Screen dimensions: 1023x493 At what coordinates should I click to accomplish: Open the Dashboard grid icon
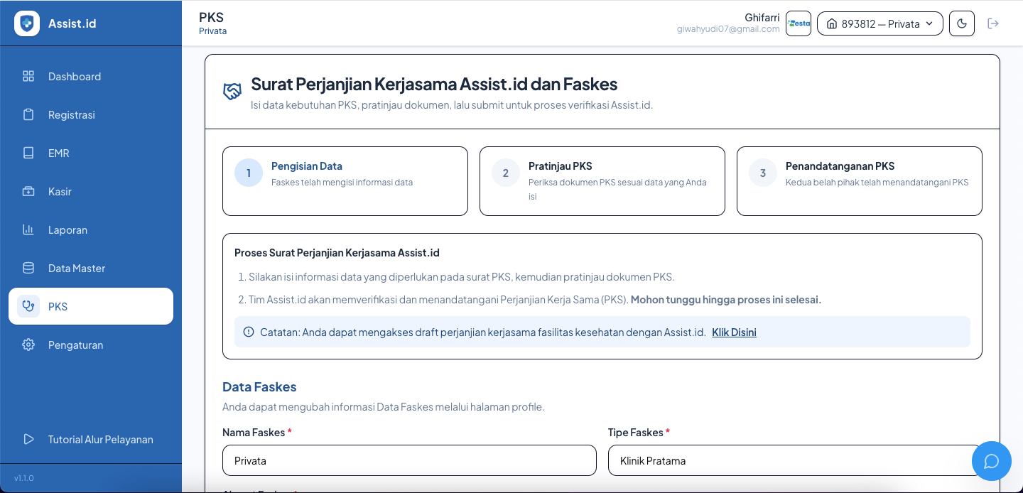[x=28, y=76]
